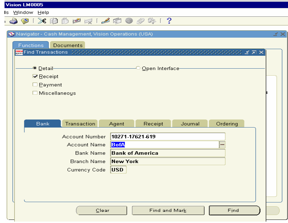The height and width of the screenshot is (223, 288).
Task: Select the Translations globe icon
Action: pyautogui.click(x=129, y=21)
